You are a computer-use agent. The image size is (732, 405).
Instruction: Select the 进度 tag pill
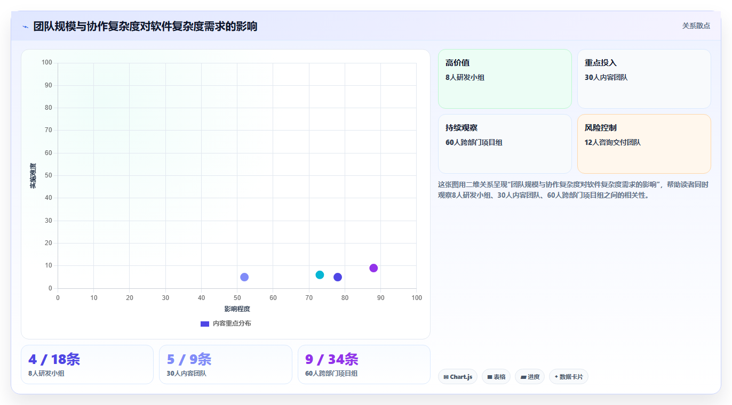pyautogui.click(x=530, y=377)
